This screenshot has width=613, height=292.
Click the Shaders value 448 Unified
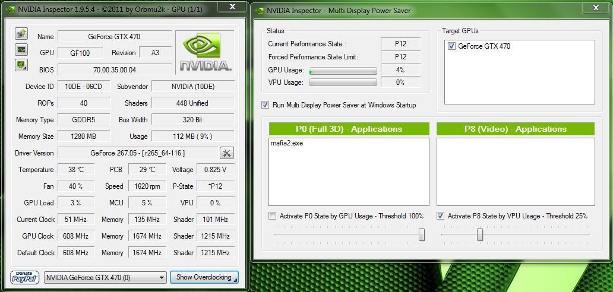[x=193, y=103]
